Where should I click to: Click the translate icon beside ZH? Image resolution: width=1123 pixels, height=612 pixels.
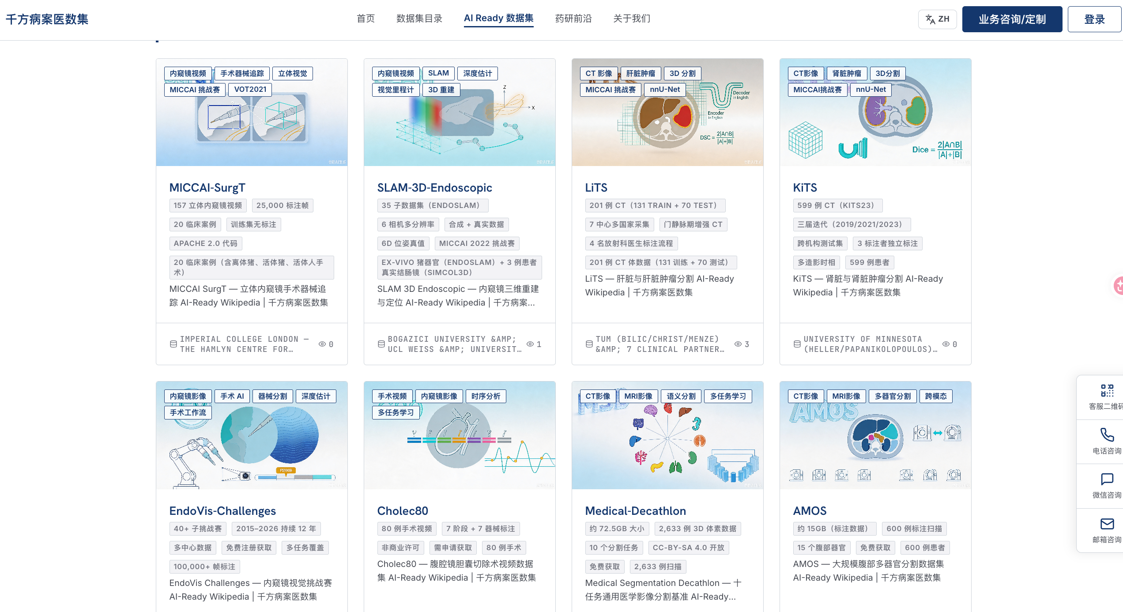931,19
